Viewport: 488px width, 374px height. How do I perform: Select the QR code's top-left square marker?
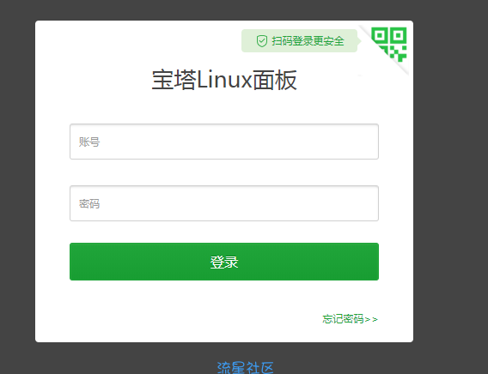379,35
